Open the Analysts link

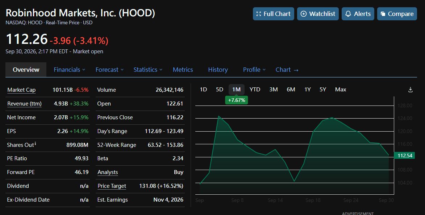(108, 172)
